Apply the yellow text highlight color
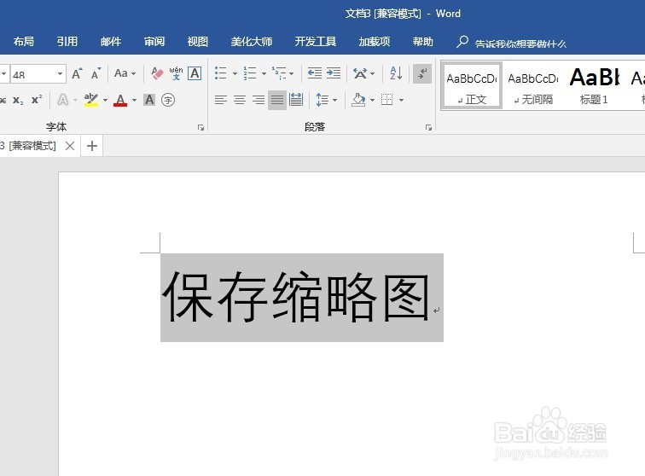Image resolution: width=645 pixels, height=476 pixels. [x=91, y=100]
